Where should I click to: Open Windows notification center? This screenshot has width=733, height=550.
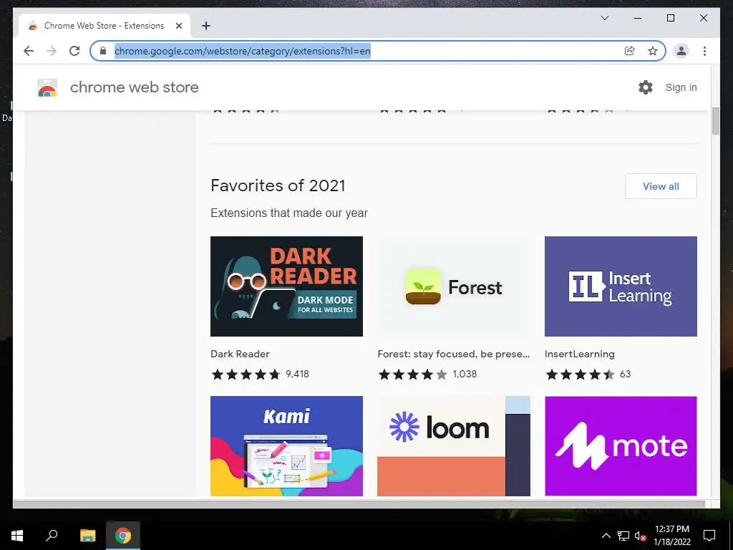(x=709, y=536)
